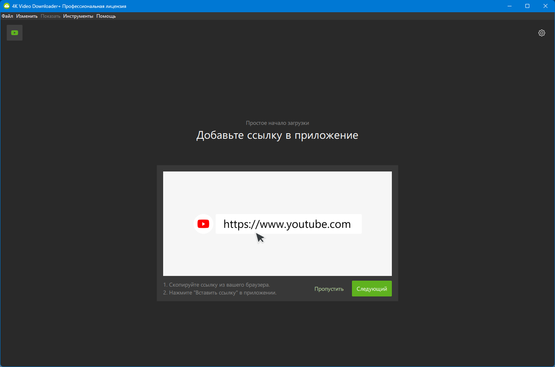Open the Изменить menu
This screenshot has width=555, height=367.
coord(27,16)
